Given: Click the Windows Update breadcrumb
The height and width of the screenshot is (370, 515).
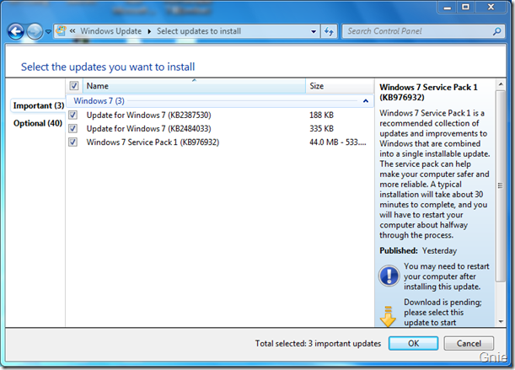Looking at the screenshot, I should tap(110, 31).
